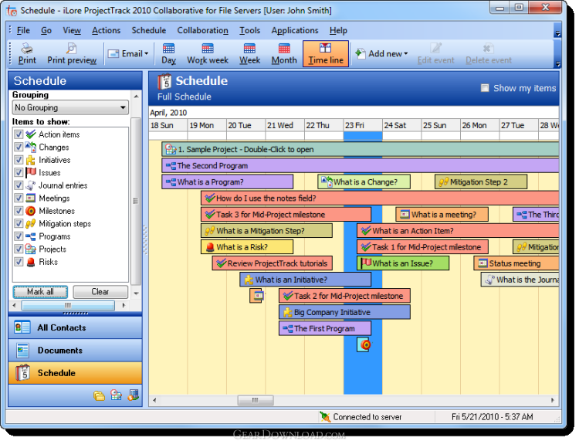Viewport: 579px width, 441px height.
Task: Uncheck the Changes checkbox
Action: coord(19,147)
